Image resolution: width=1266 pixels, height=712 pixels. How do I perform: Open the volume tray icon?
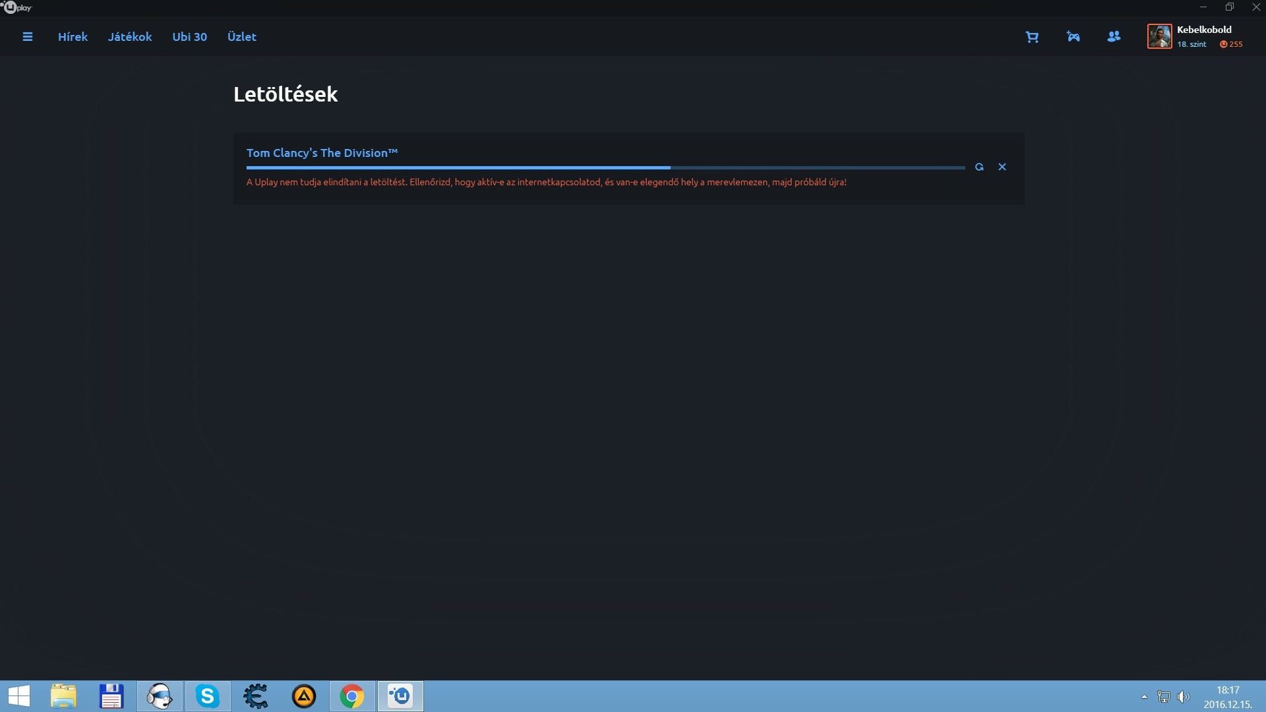point(1184,697)
